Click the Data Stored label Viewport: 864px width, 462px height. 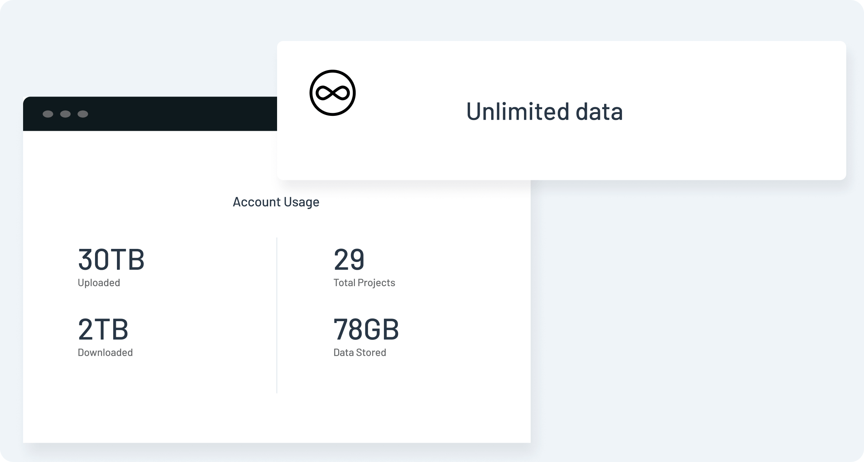click(x=360, y=352)
